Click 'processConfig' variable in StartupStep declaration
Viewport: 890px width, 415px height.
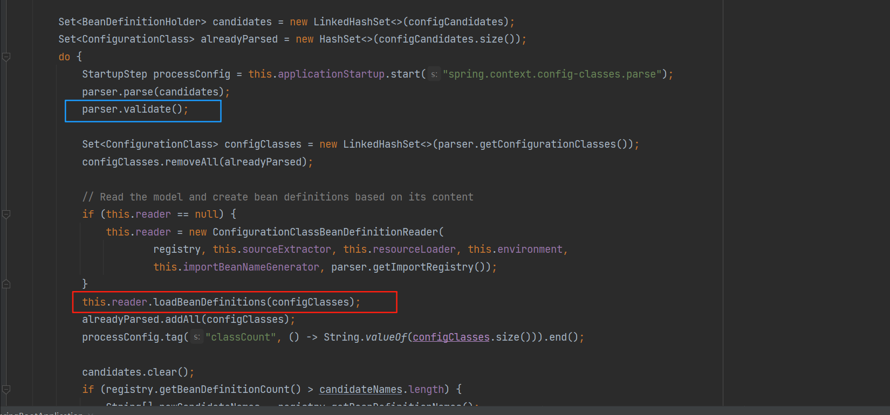tap(191, 74)
